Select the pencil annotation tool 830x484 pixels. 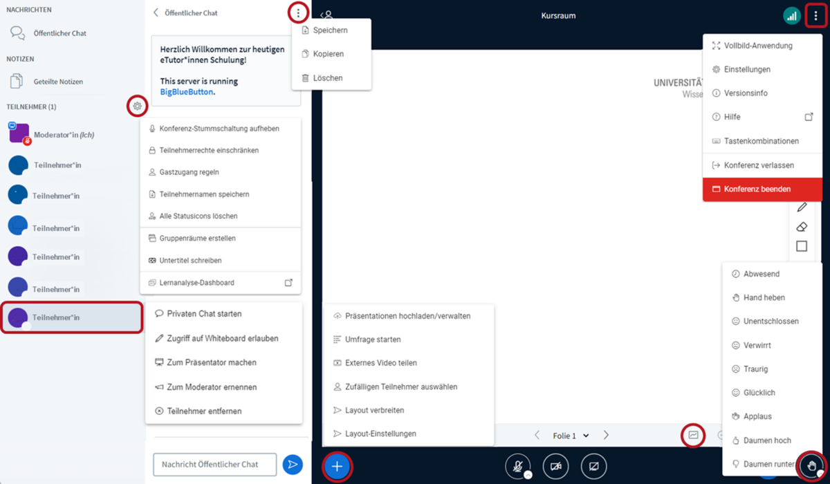point(802,206)
